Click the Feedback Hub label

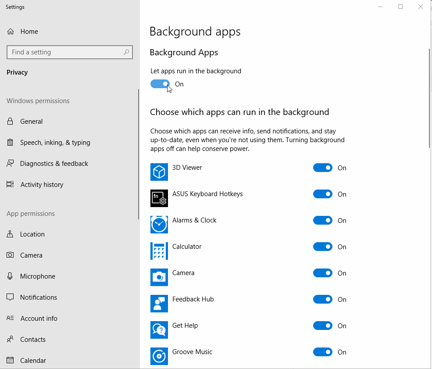coord(193,299)
